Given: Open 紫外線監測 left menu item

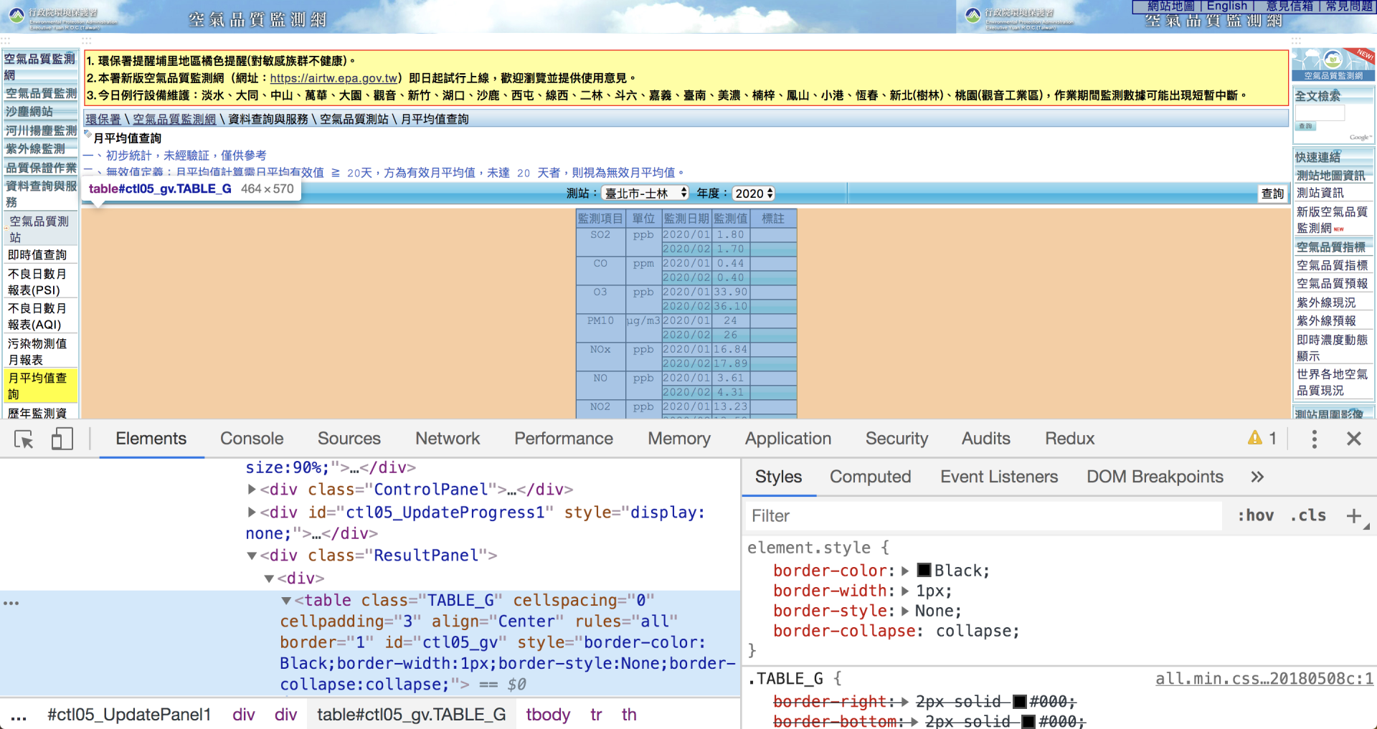Looking at the screenshot, I should coord(35,149).
